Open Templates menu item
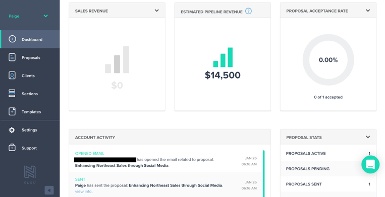This screenshot has height=197, width=385. click(x=30, y=112)
